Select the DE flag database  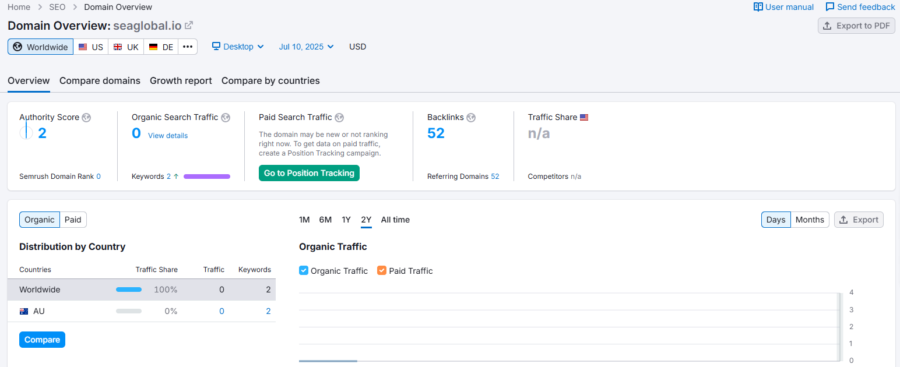[x=161, y=47]
